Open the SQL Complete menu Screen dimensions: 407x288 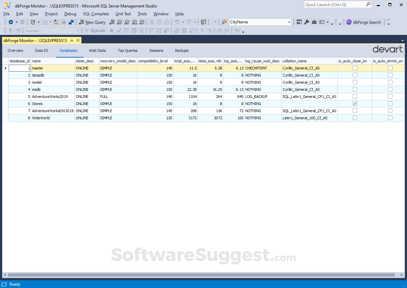coord(96,14)
